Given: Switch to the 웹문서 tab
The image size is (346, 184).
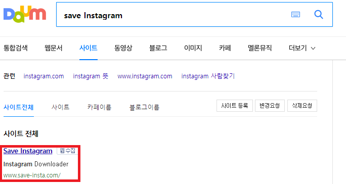Looking at the screenshot, I should pyautogui.click(x=54, y=48).
